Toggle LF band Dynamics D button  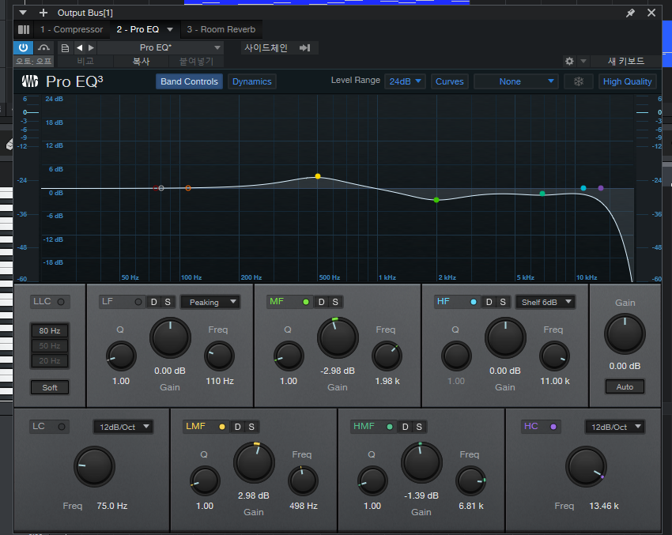(x=154, y=302)
